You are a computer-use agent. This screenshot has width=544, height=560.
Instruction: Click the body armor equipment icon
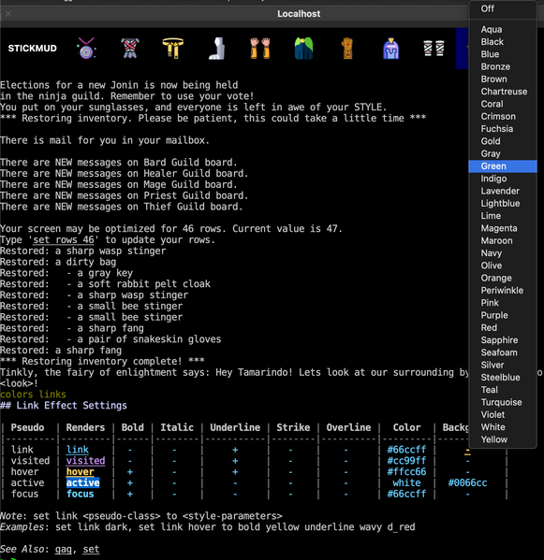130,49
